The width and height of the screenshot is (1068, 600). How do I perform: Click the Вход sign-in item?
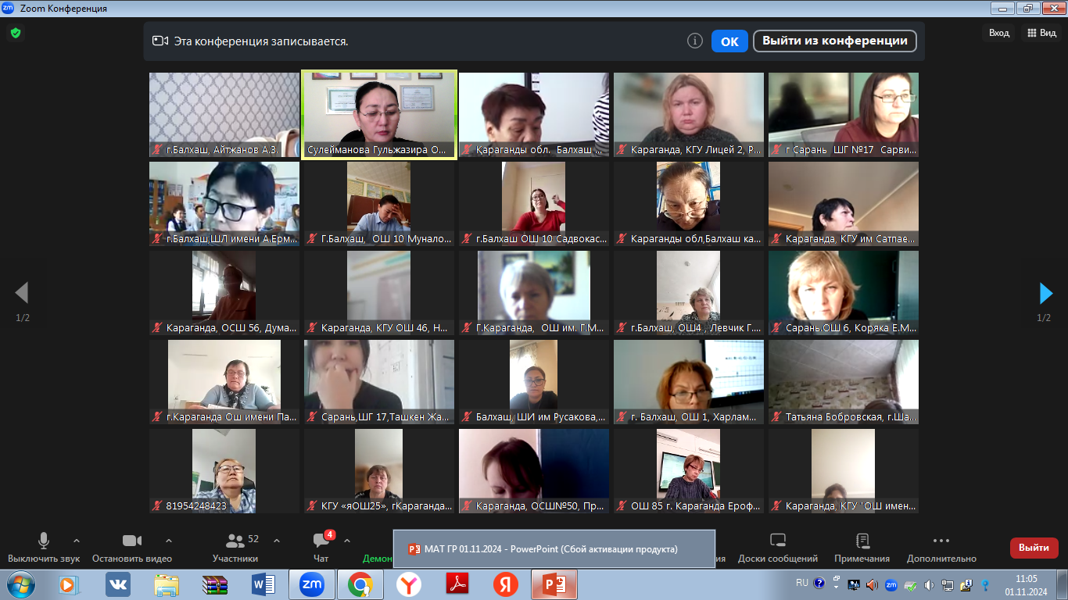[x=998, y=33]
